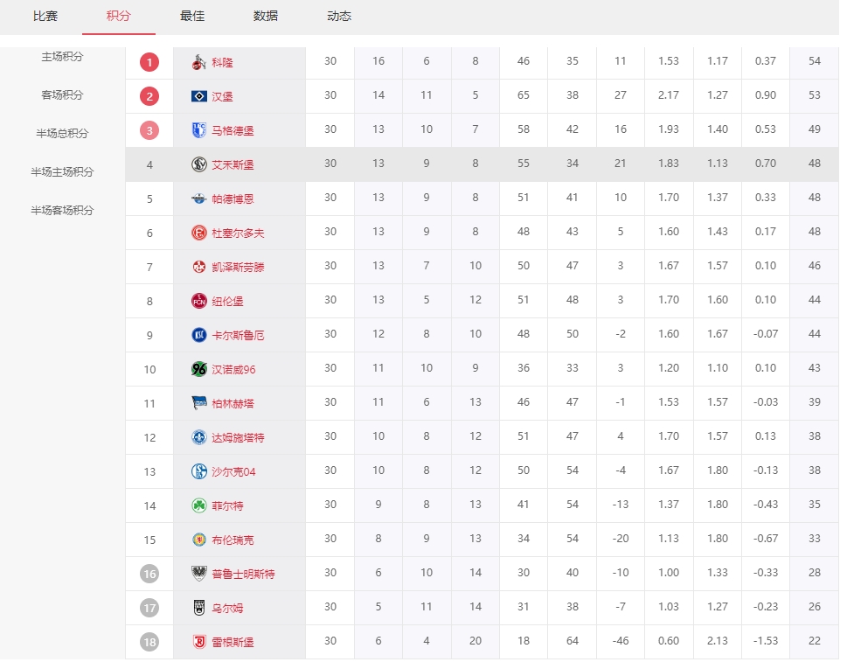Click the 杜塞尔多夫 team crest icon
Screen dimensions: 847x662
[x=199, y=233]
